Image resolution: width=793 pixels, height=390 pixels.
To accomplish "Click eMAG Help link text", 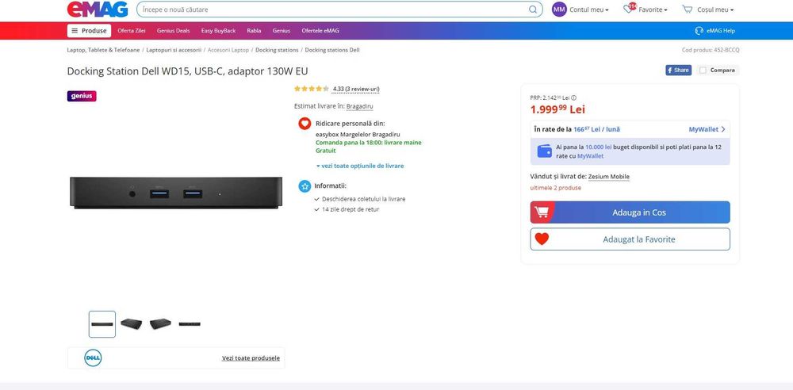I will coord(721,31).
